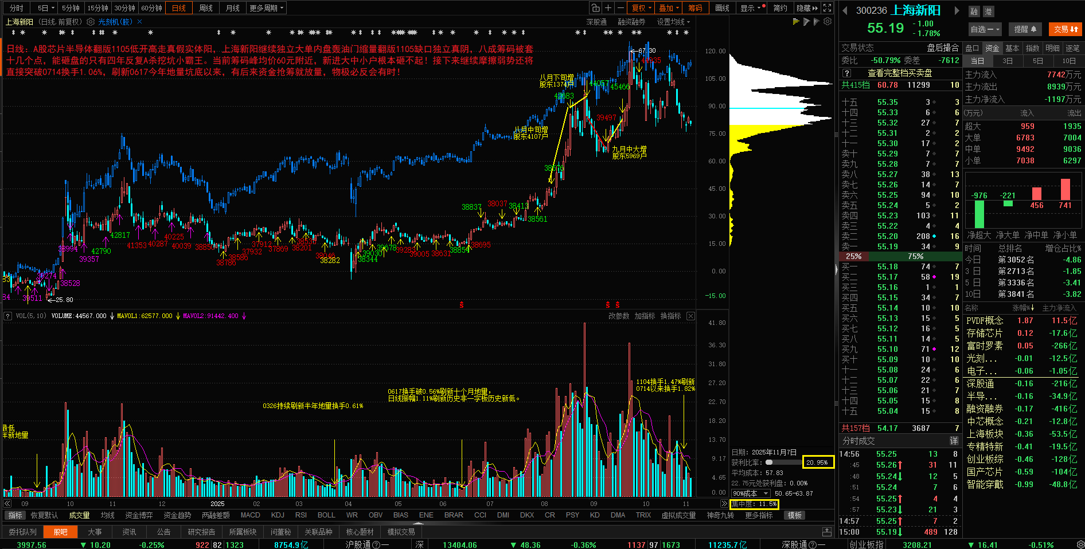Click 换指标 to change the indicator

(x=670, y=316)
